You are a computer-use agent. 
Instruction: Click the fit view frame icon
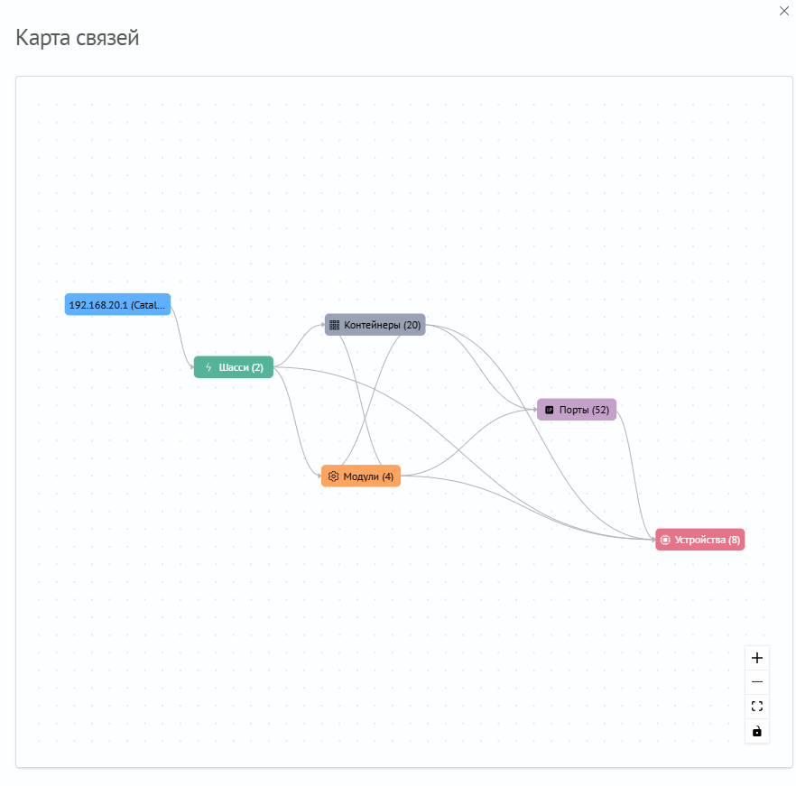[756, 707]
